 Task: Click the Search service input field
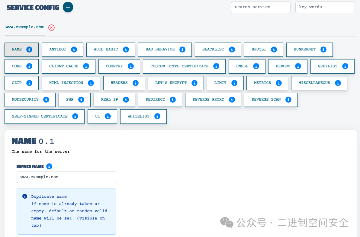click(x=260, y=7)
